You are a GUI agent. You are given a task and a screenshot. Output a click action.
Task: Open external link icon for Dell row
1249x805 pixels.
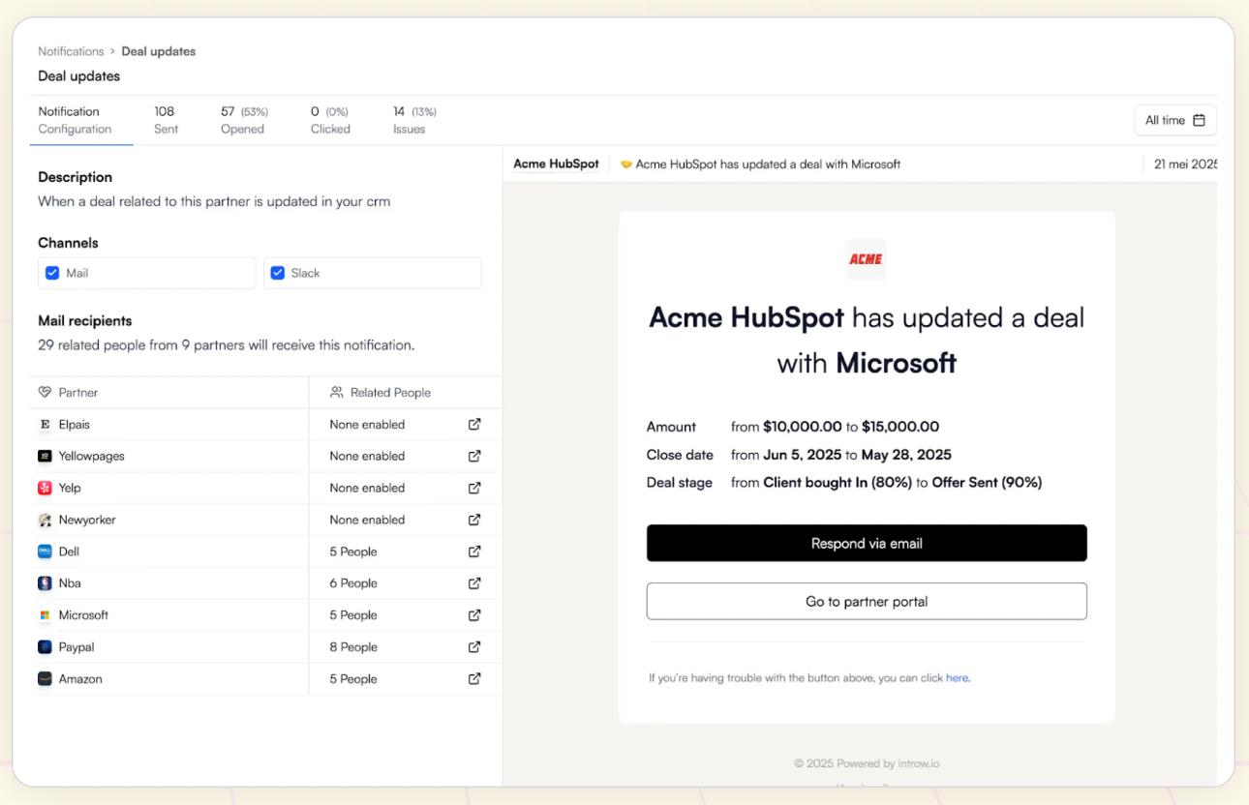[x=474, y=552]
